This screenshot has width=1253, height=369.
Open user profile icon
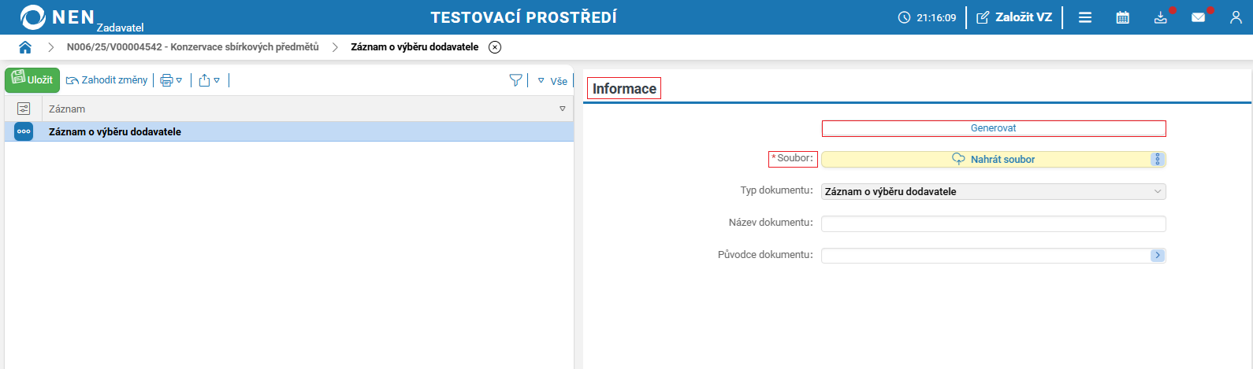pyautogui.click(x=1236, y=17)
